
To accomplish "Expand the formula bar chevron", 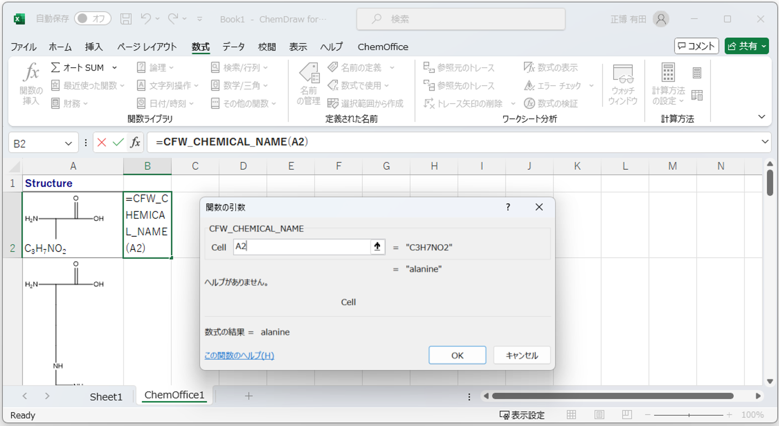I will point(764,142).
